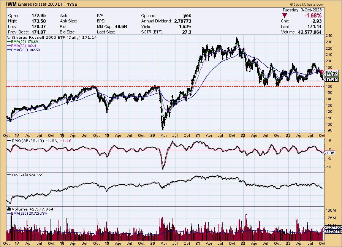Click the 75M label on the volume axis
The height and width of the screenshot is (247, 342).
331,218
